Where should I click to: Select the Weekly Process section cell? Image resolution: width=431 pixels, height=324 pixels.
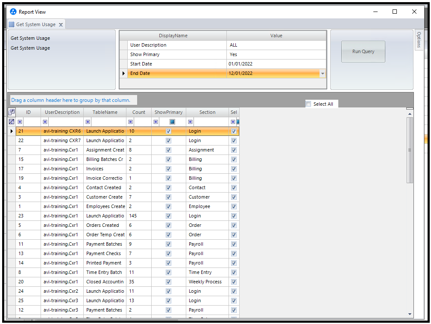pyautogui.click(x=207, y=282)
